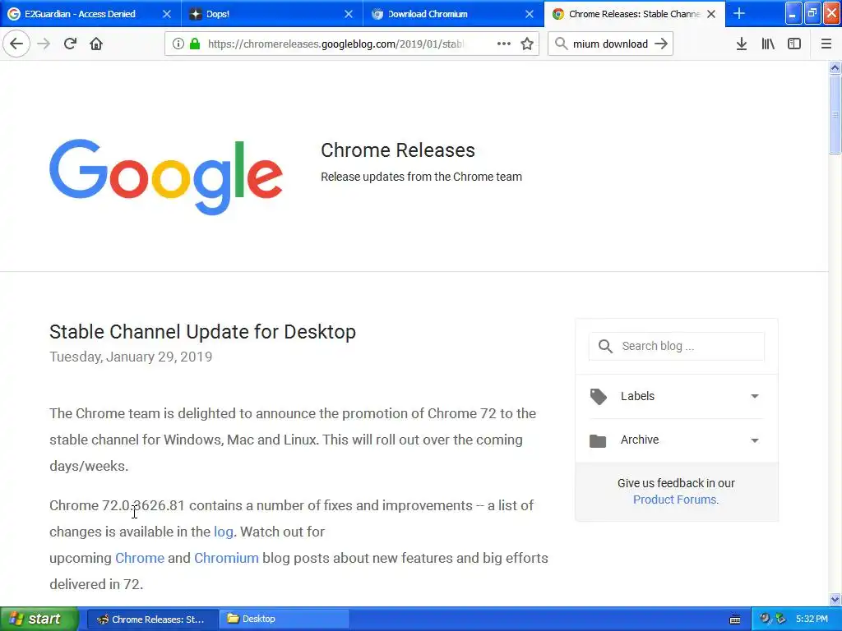Open the library bookmarks icon
The height and width of the screenshot is (631, 842).
768,44
